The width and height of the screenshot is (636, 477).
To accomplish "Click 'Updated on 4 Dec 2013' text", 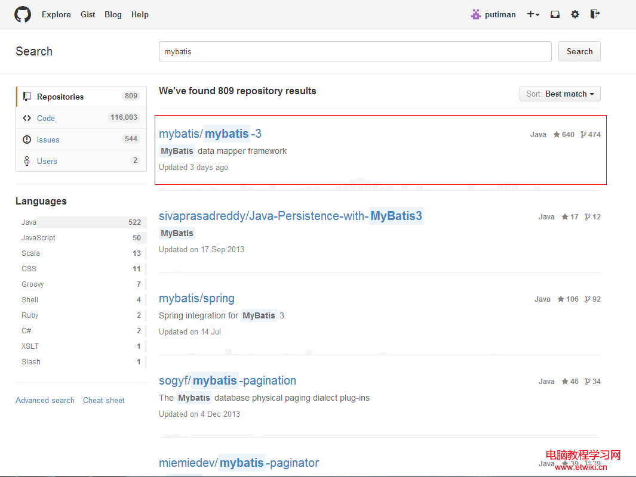I will pyautogui.click(x=199, y=414).
